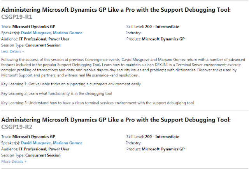This screenshot has height=169, width=249.
Task: Click the CSGP19-R2 session code
Action: pos(17,127)
